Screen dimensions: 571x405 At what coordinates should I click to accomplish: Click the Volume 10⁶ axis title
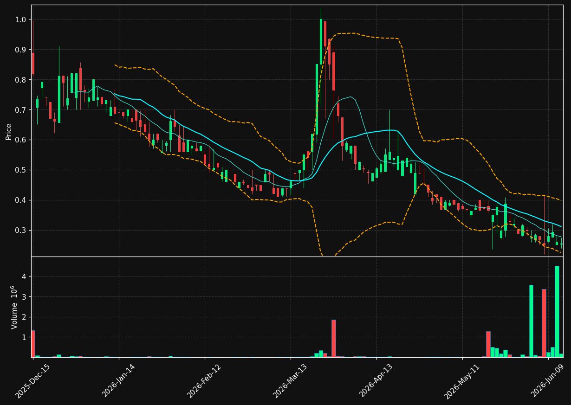click(x=14, y=307)
